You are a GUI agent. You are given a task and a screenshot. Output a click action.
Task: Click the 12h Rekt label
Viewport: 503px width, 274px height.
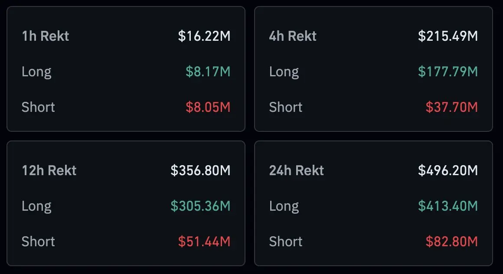point(49,170)
